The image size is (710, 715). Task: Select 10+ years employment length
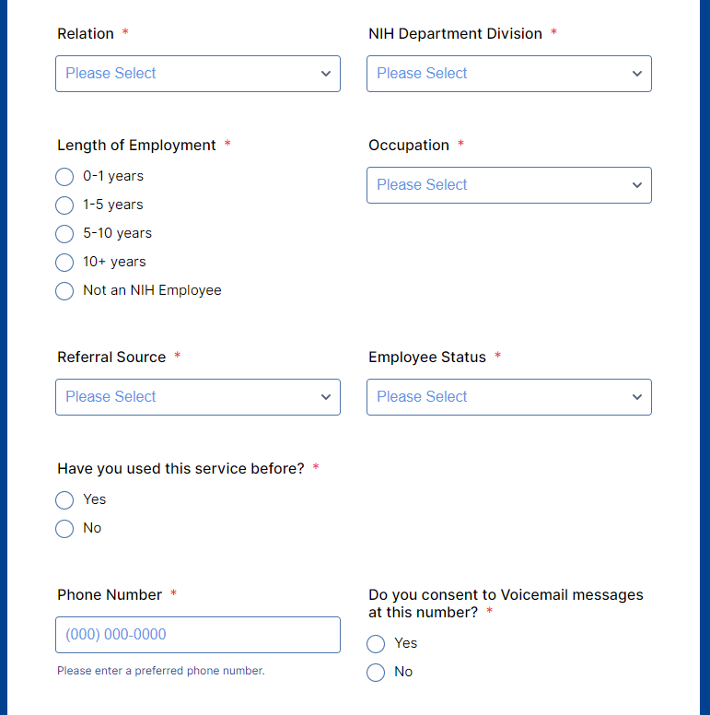point(64,263)
